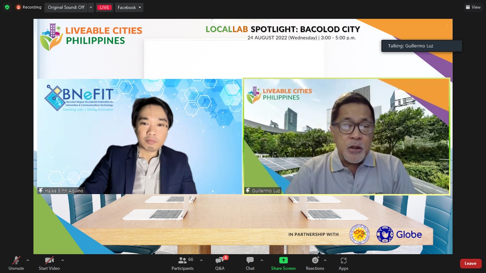Select Guillermo Luz's video tile

coord(346,136)
